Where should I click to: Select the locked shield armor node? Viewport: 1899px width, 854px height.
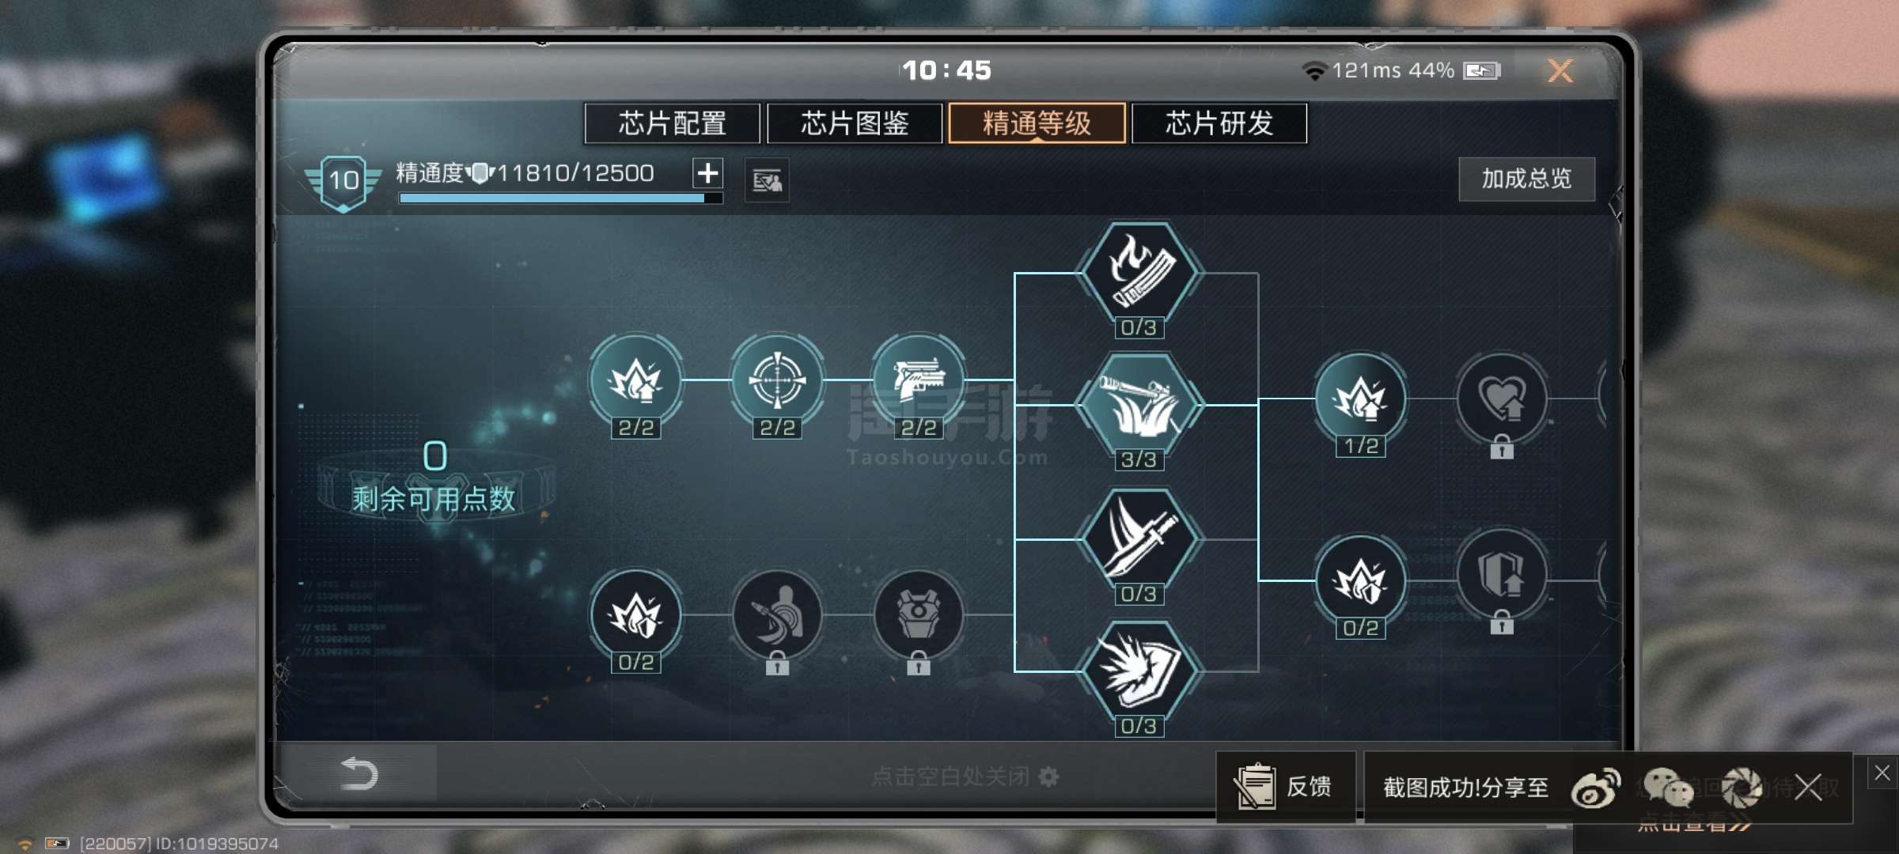pos(1502,575)
